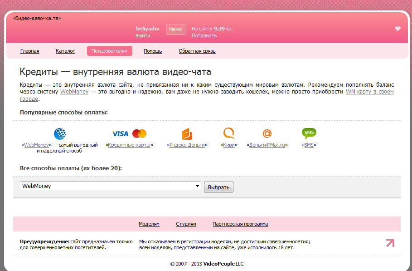Viewport: 412px width, 271px height.
Task: Click the выйти logout link
Action: (143, 35)
